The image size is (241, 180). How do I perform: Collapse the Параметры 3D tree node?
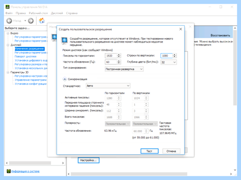coord(8,72)
